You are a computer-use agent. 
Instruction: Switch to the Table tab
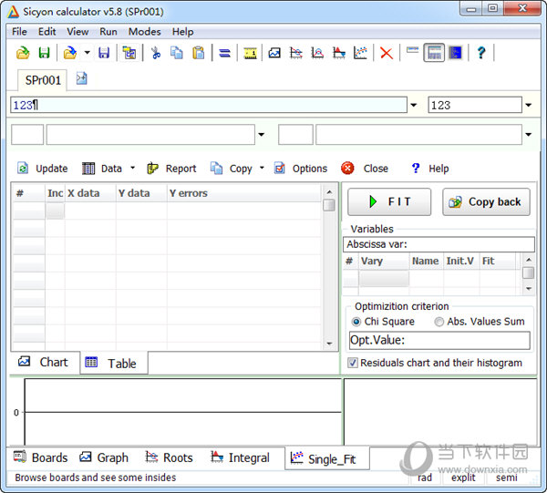tap(113, 364)
